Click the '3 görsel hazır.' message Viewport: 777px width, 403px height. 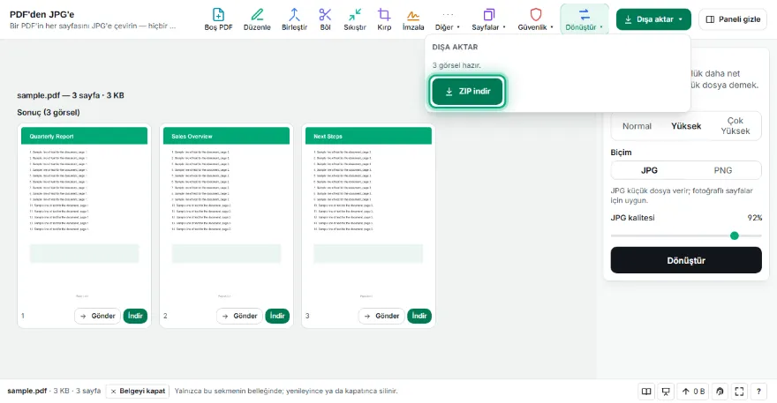(456, 65)
